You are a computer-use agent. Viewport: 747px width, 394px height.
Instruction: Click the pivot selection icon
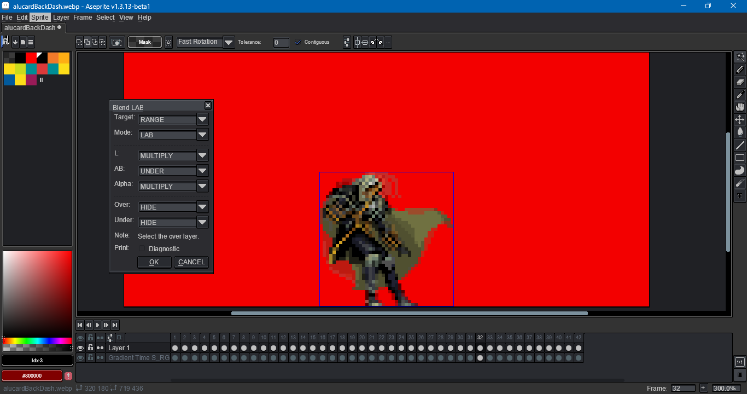(x=168, y=42)
